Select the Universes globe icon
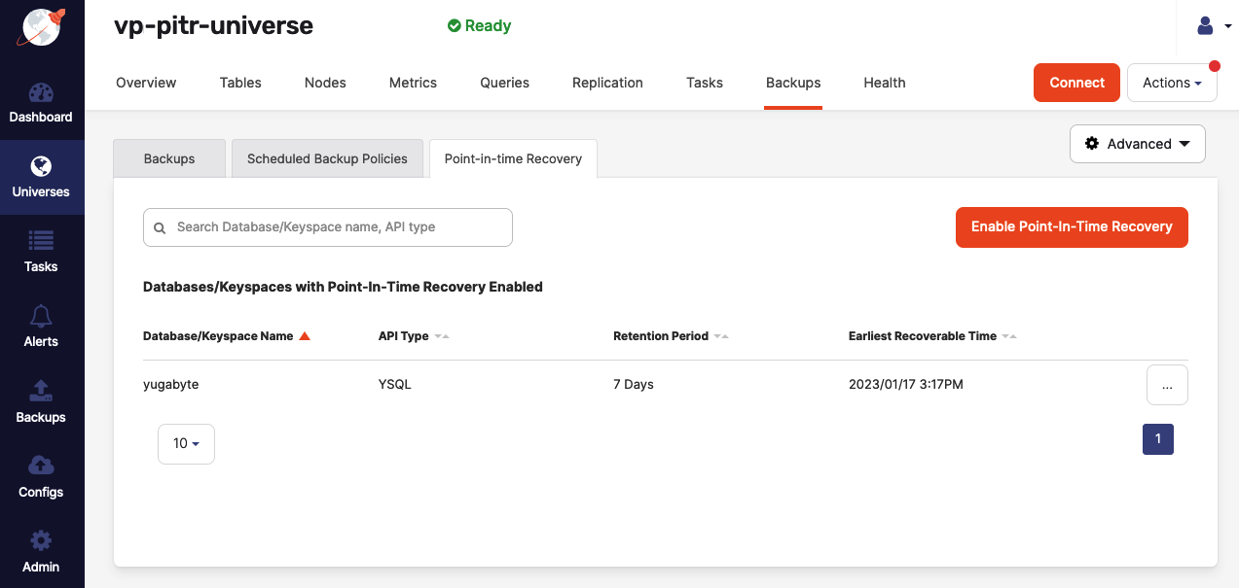Viewport: 1239px width, 588px height. pyautogui.click(x=41, y=166)
